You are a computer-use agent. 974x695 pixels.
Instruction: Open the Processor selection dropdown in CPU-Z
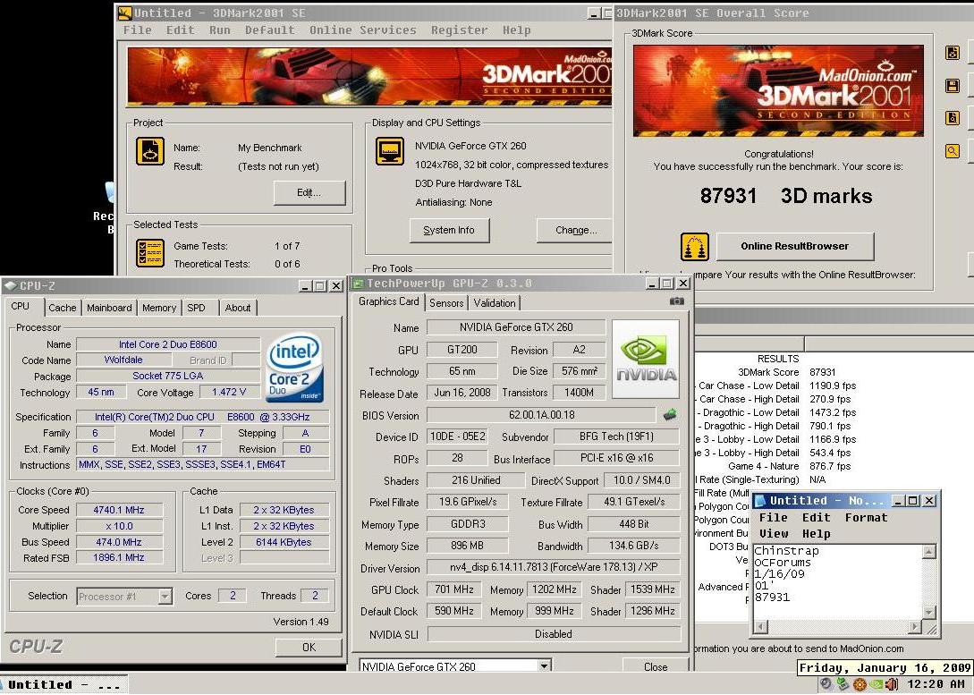tap(165, 597)
